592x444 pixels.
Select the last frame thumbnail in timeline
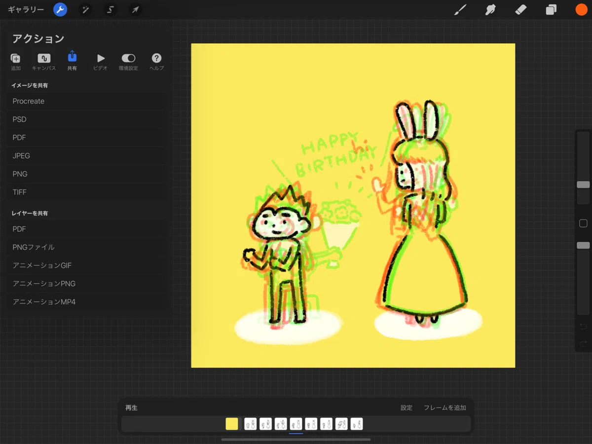tap(357, 424)
